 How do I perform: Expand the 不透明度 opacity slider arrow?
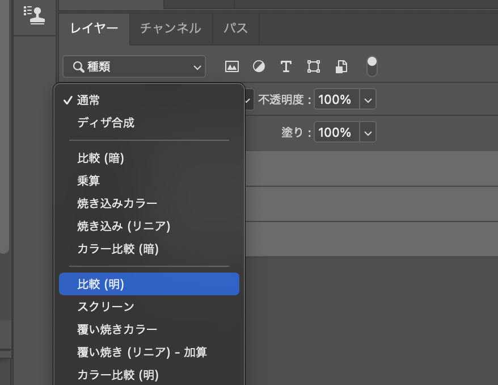(368, 101)
